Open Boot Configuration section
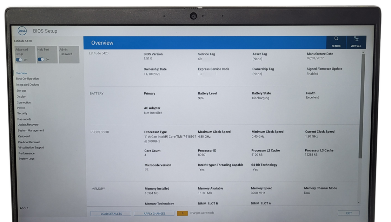Screen dimensions: 391x222 [x=27, y=79]
